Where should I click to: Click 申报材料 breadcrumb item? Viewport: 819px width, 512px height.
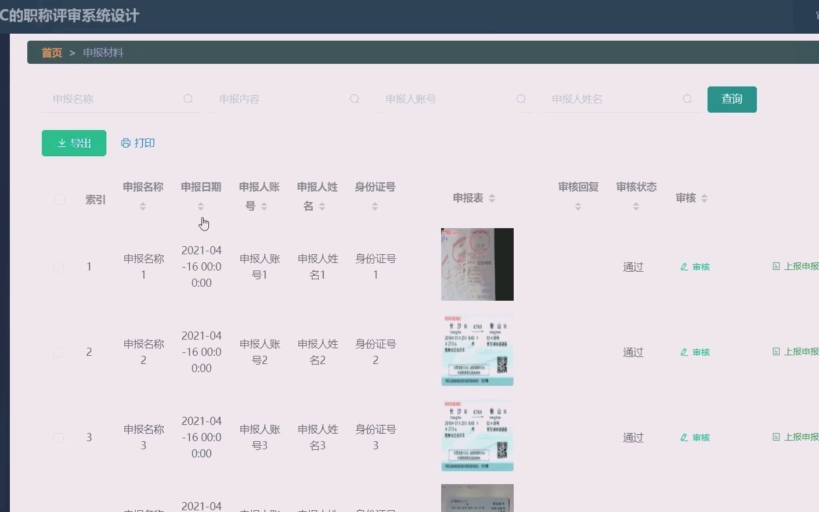pyautogui.click(x=103, y=53)
